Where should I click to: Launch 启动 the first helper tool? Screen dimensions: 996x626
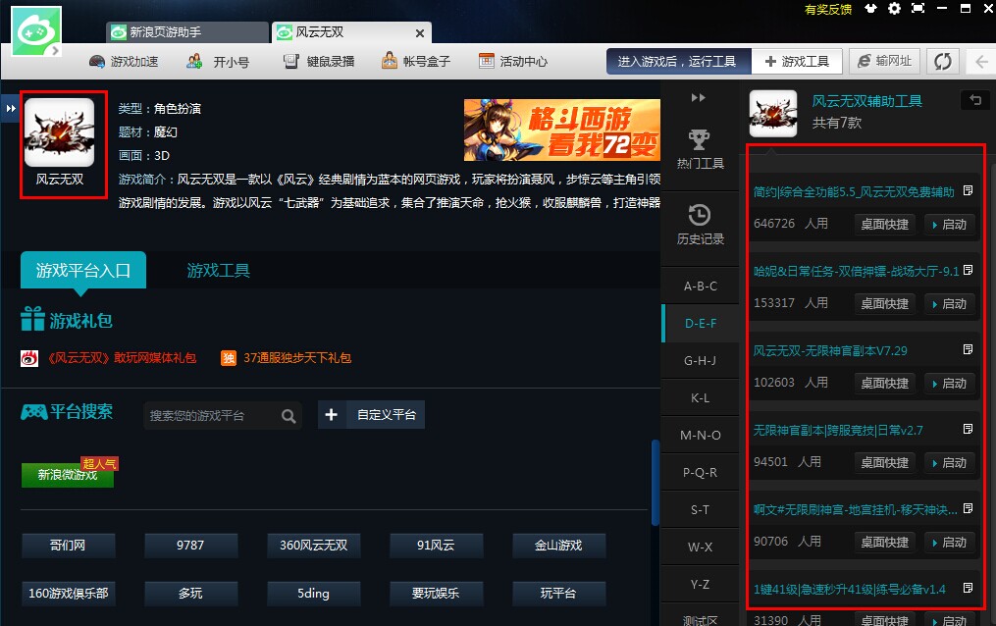pyautogui.click(x=949, y=224)
